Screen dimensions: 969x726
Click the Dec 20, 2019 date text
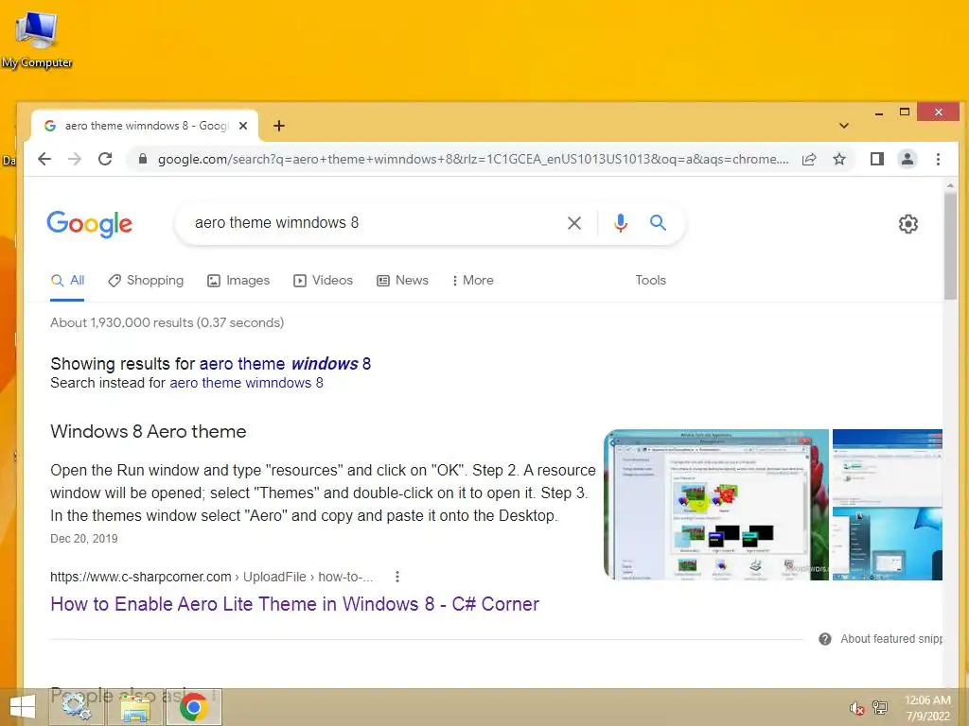tap(84, 538)
